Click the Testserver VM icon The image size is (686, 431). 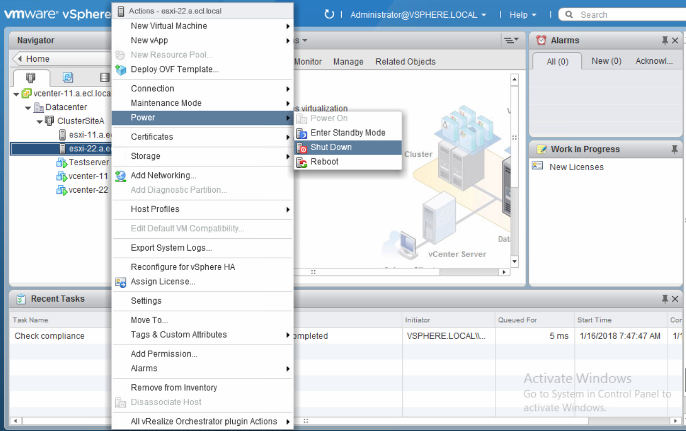pos(62,162)
